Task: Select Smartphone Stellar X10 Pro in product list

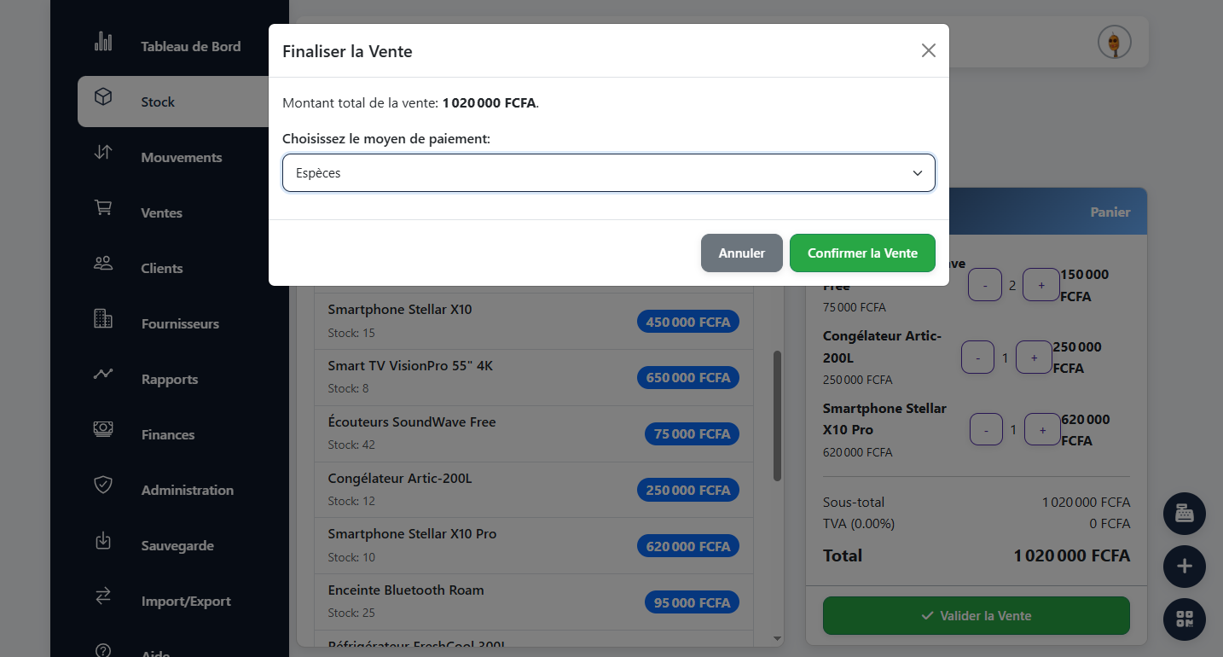Action: click(x=534, y=545)
